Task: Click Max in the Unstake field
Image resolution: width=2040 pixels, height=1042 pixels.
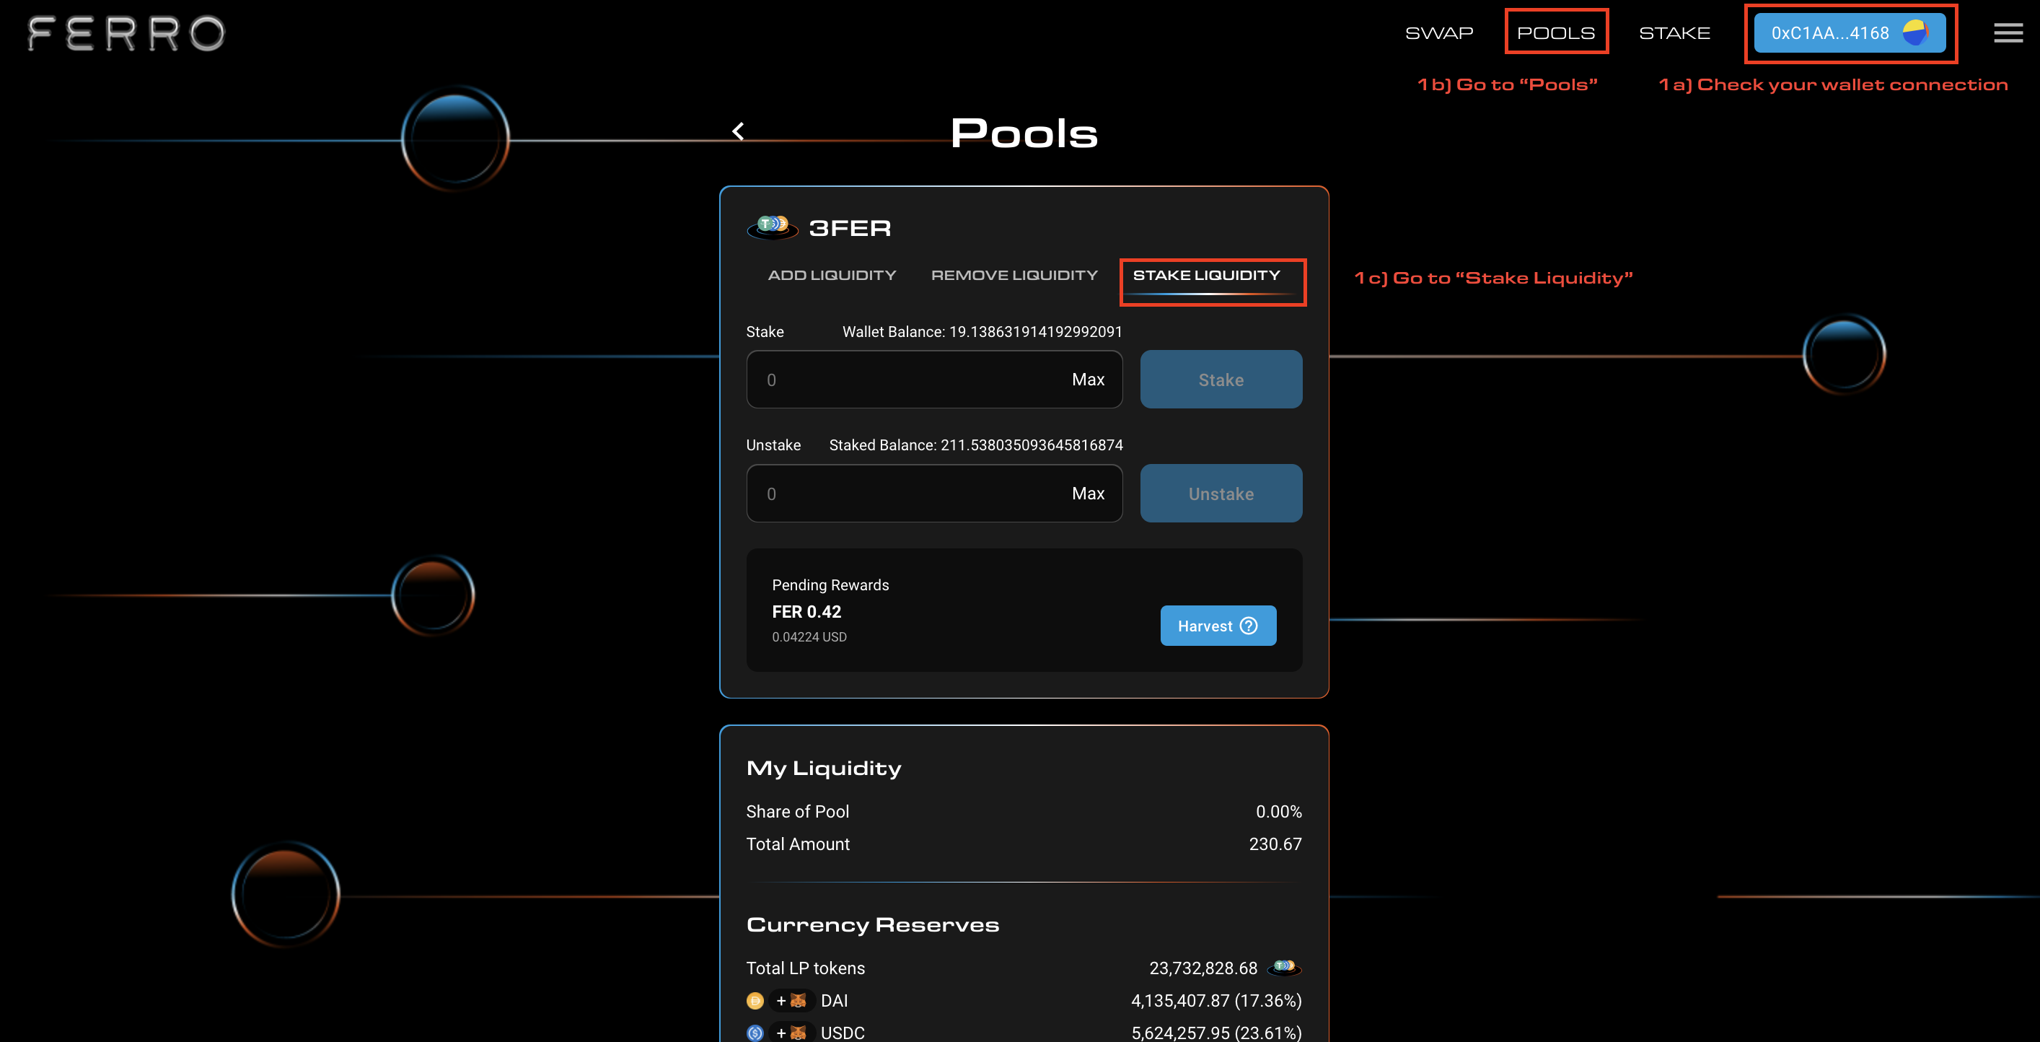Action: click(1088, 494)
